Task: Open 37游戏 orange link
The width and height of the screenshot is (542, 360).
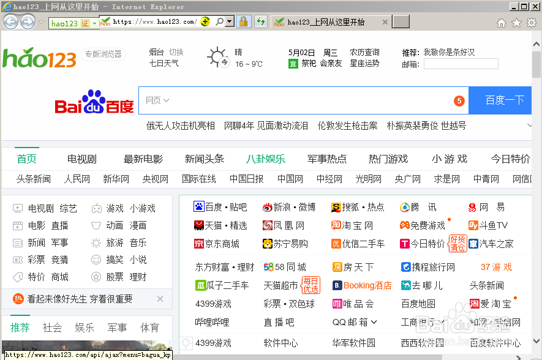Action: tap(496, 267)
